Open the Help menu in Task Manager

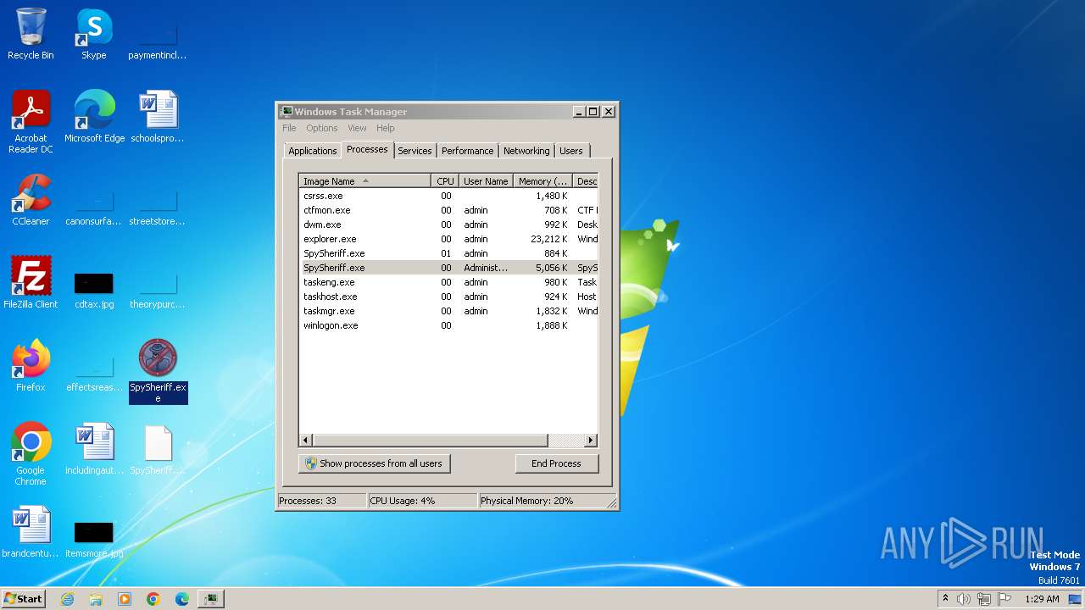(x=386, y=128)
